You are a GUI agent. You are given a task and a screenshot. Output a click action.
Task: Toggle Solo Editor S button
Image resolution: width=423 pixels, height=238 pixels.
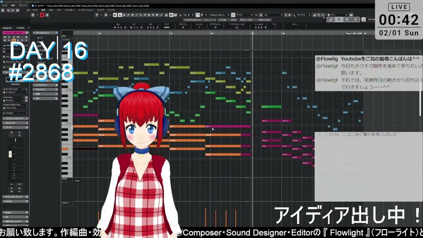coord(33,15)
